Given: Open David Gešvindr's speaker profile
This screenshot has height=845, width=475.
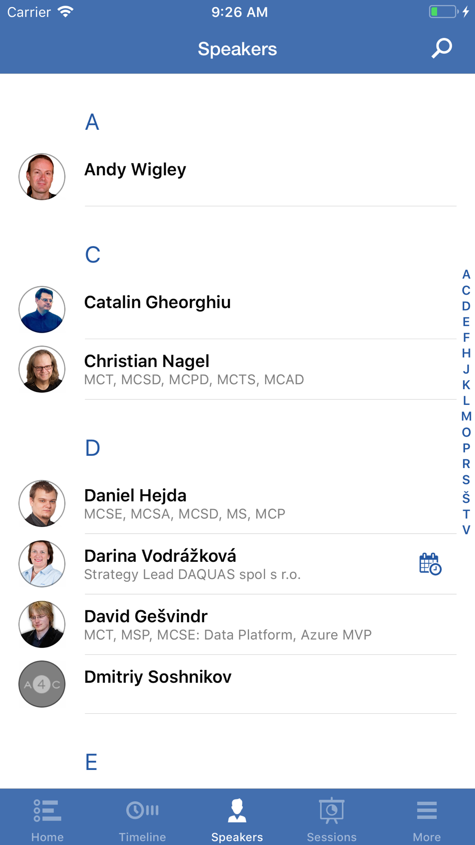Looking at the screenshot, I should tap(237, 624).
